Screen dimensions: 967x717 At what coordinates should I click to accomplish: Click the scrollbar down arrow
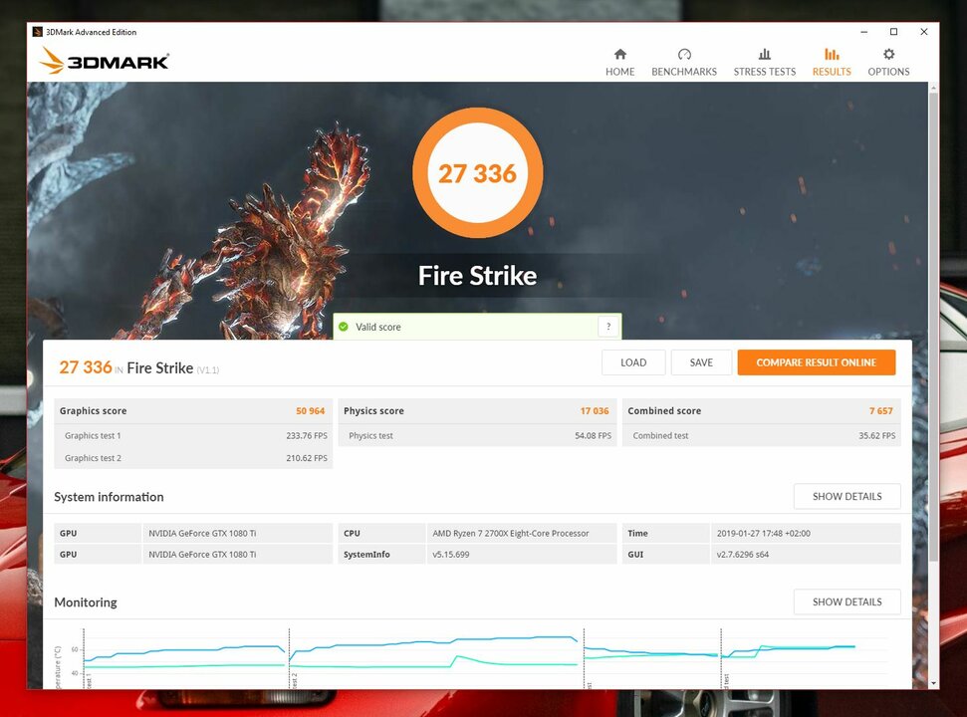[933, 683]
